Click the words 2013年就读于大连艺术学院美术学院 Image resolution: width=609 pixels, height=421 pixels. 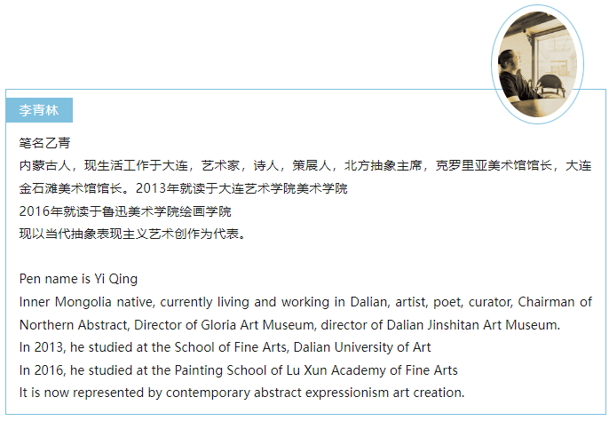click(241, 188)
